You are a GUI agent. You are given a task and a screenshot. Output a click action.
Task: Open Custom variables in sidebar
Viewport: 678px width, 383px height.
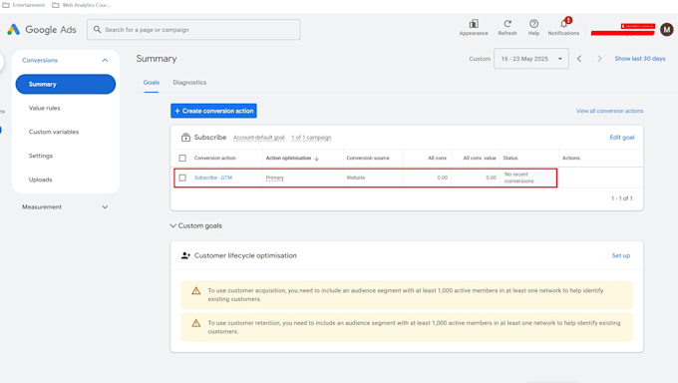click(x=54, y=132)
